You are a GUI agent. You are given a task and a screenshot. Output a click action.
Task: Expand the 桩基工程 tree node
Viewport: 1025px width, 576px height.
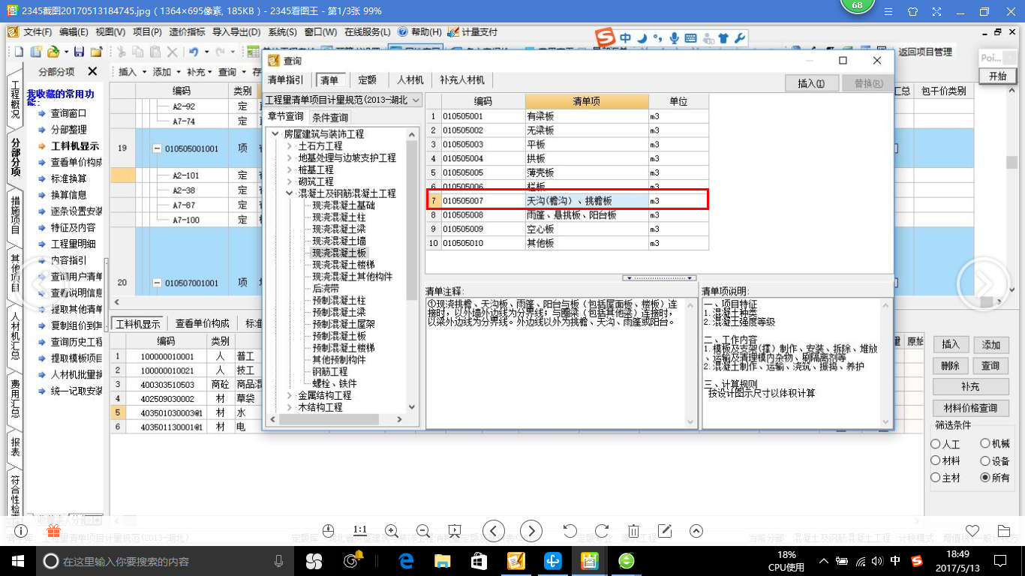click(x=290, y=169)
